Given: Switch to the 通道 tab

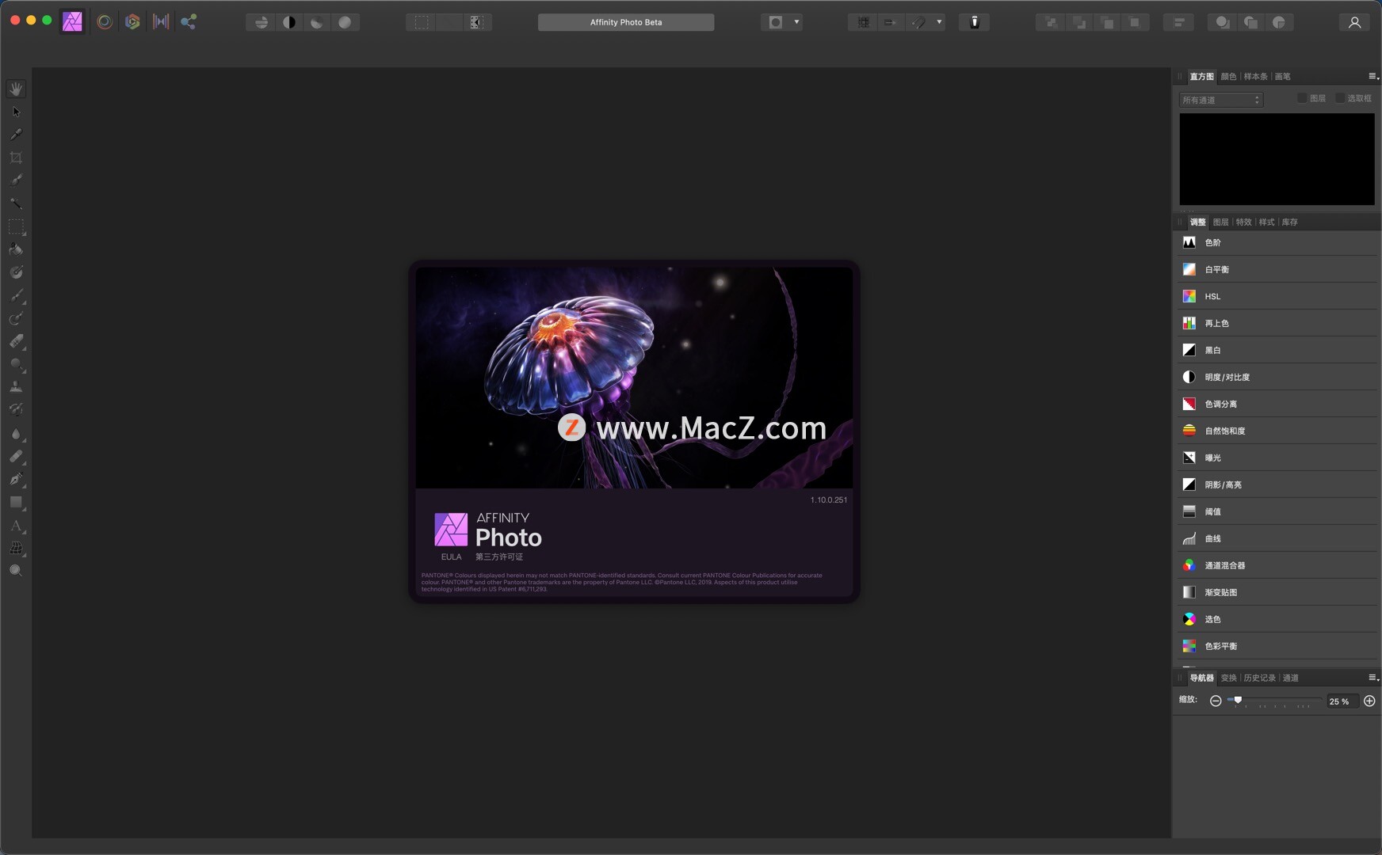Looking at the screenshot, I should click(x=1290, y=678).
